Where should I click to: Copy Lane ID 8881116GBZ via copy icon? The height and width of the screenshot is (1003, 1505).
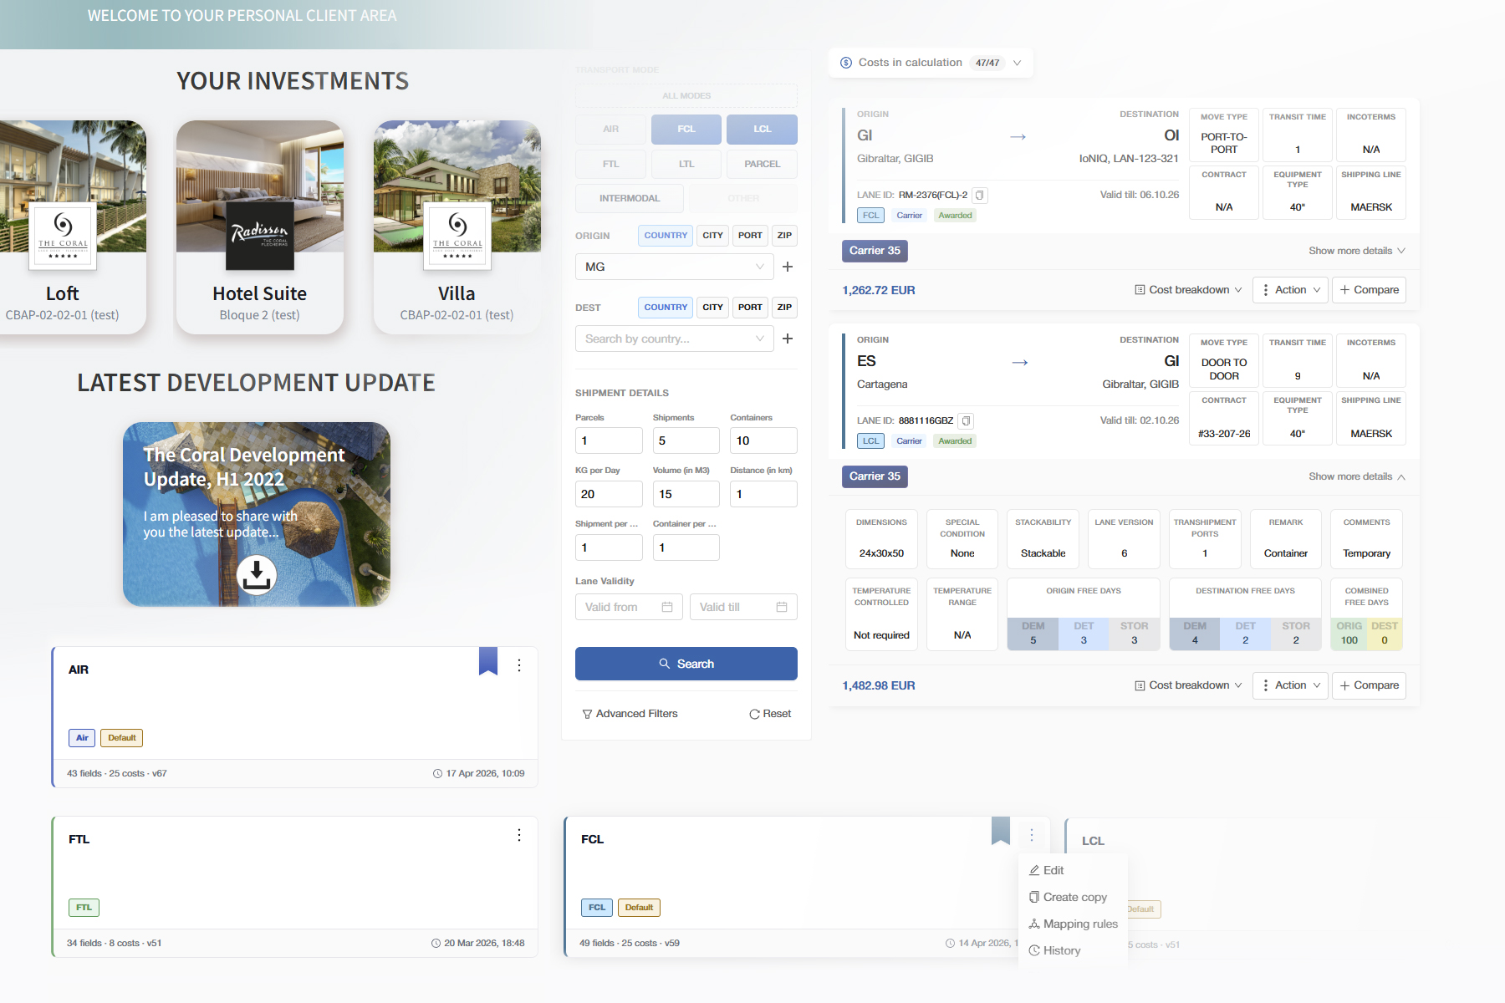[967, 421]
